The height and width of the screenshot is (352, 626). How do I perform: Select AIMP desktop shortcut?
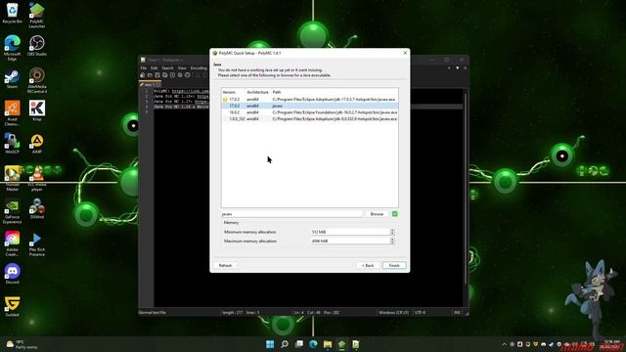click(37, 144)
